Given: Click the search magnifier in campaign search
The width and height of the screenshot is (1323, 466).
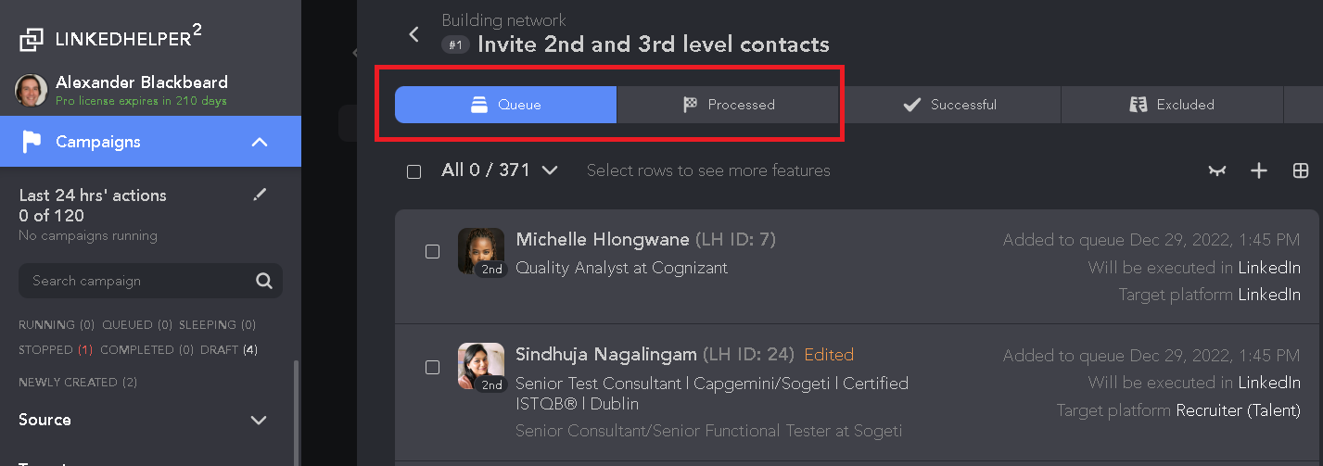Looking at the screenshot, I should (x=264, y=281).
